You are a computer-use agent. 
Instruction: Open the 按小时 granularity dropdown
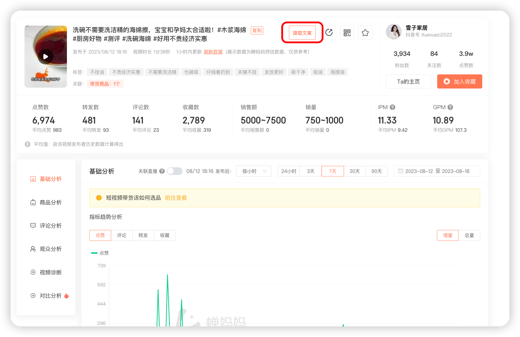point(254,171)
